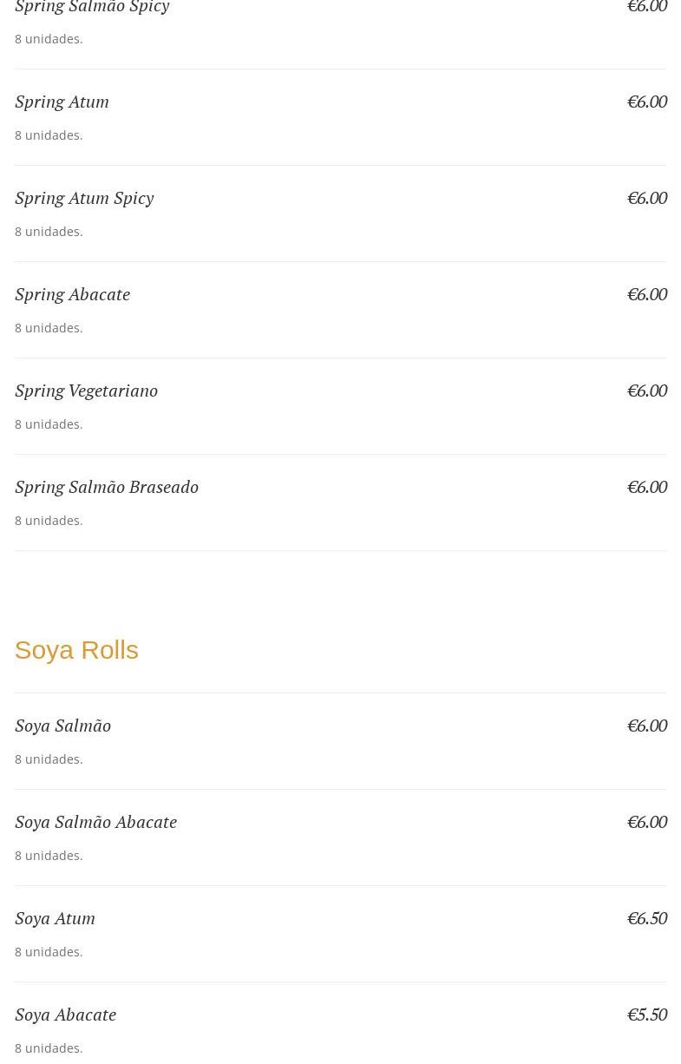This screenshot has width=681, height=1064.
Task: Click the Soya Rolls section heading
Action: [x=76, y=650]
